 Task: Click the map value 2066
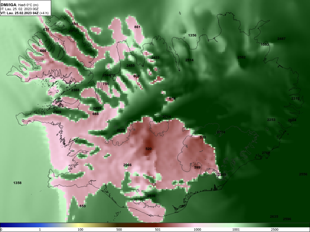point(127,165)
